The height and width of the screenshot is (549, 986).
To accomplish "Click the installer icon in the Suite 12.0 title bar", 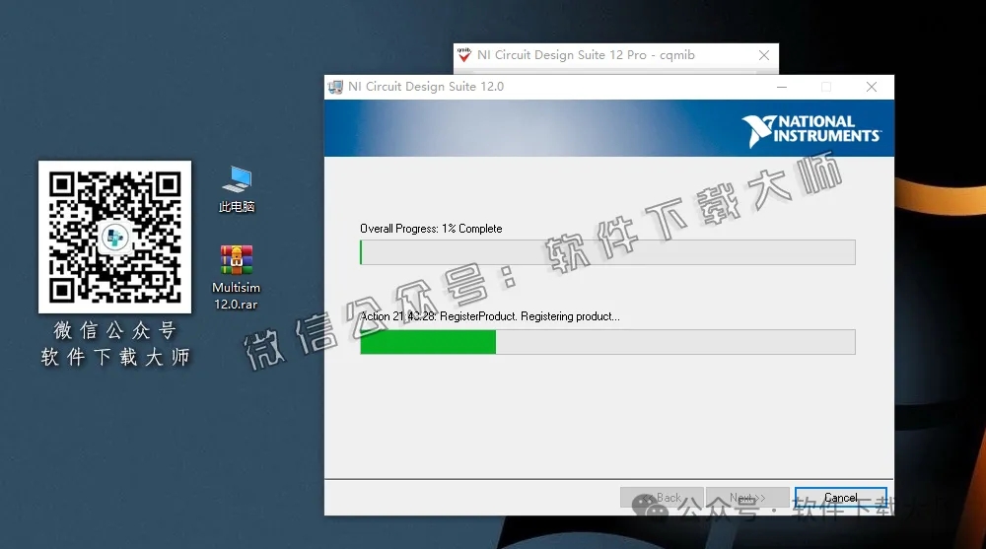I will pyautogui.click(x=336, y=87).
